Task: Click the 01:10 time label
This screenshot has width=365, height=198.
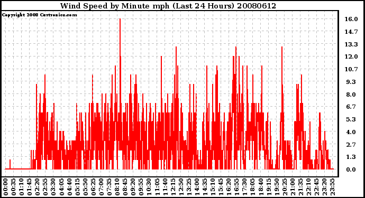Action: click(x=21, y=187)
